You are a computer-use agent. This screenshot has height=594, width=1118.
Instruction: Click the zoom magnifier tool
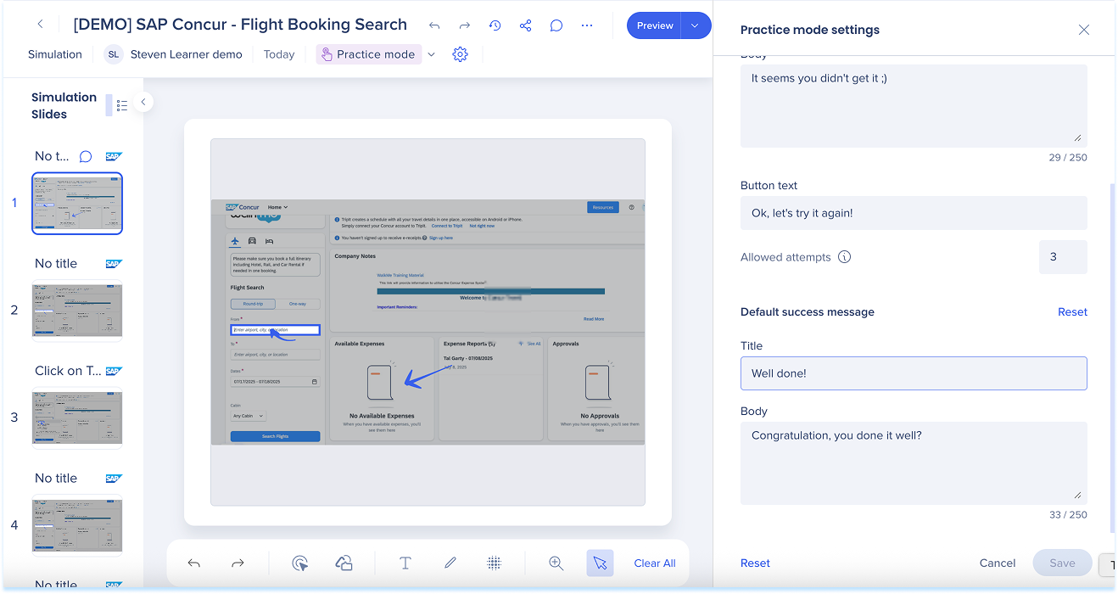tap(556, 563)
